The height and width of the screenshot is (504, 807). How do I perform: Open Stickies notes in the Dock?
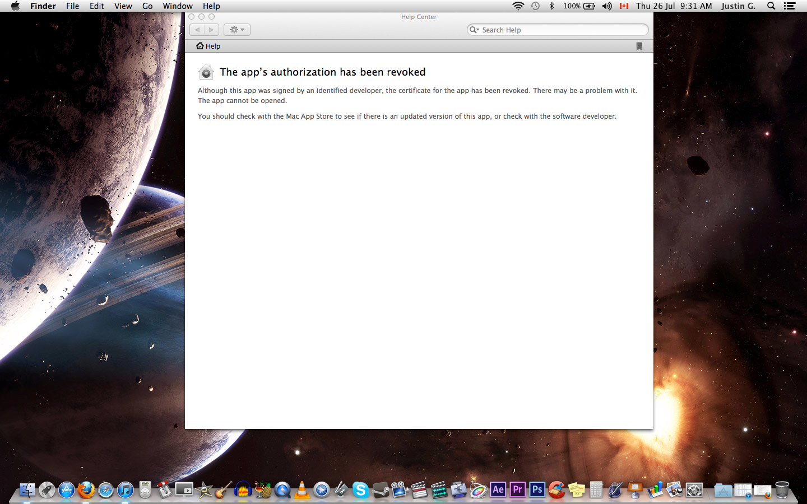(576, 489)
